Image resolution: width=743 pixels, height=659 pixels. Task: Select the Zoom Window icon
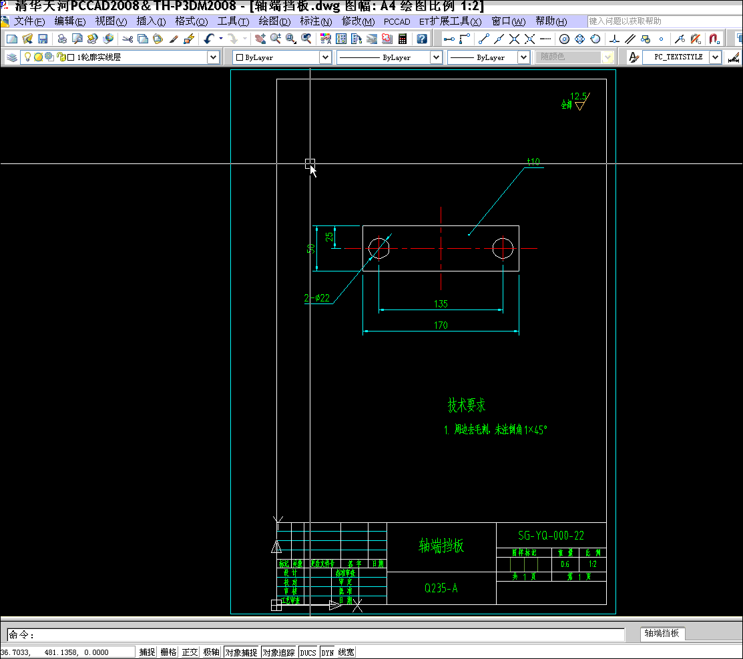(x=291, y=39)
